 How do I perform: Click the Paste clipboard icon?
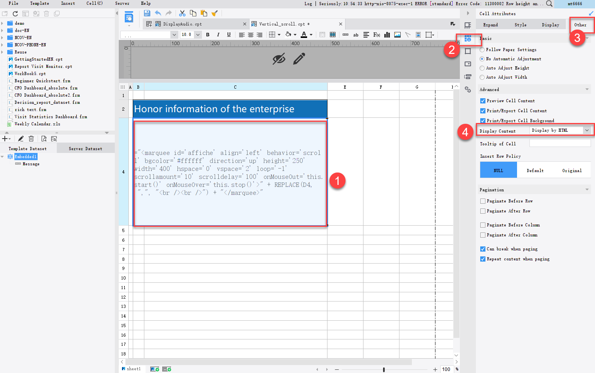click(x=204, y=13)
